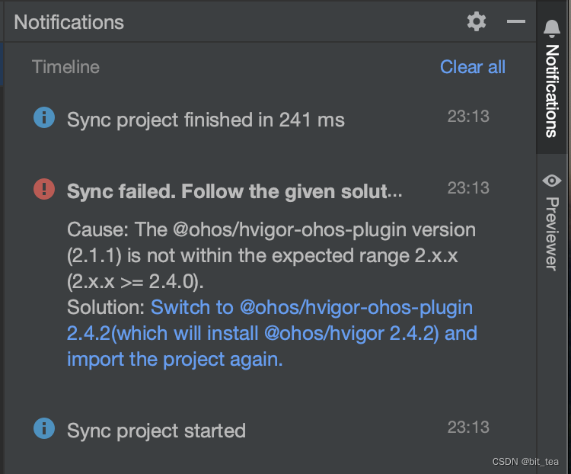Click info icon beside Sync project started

pos(44,429)
